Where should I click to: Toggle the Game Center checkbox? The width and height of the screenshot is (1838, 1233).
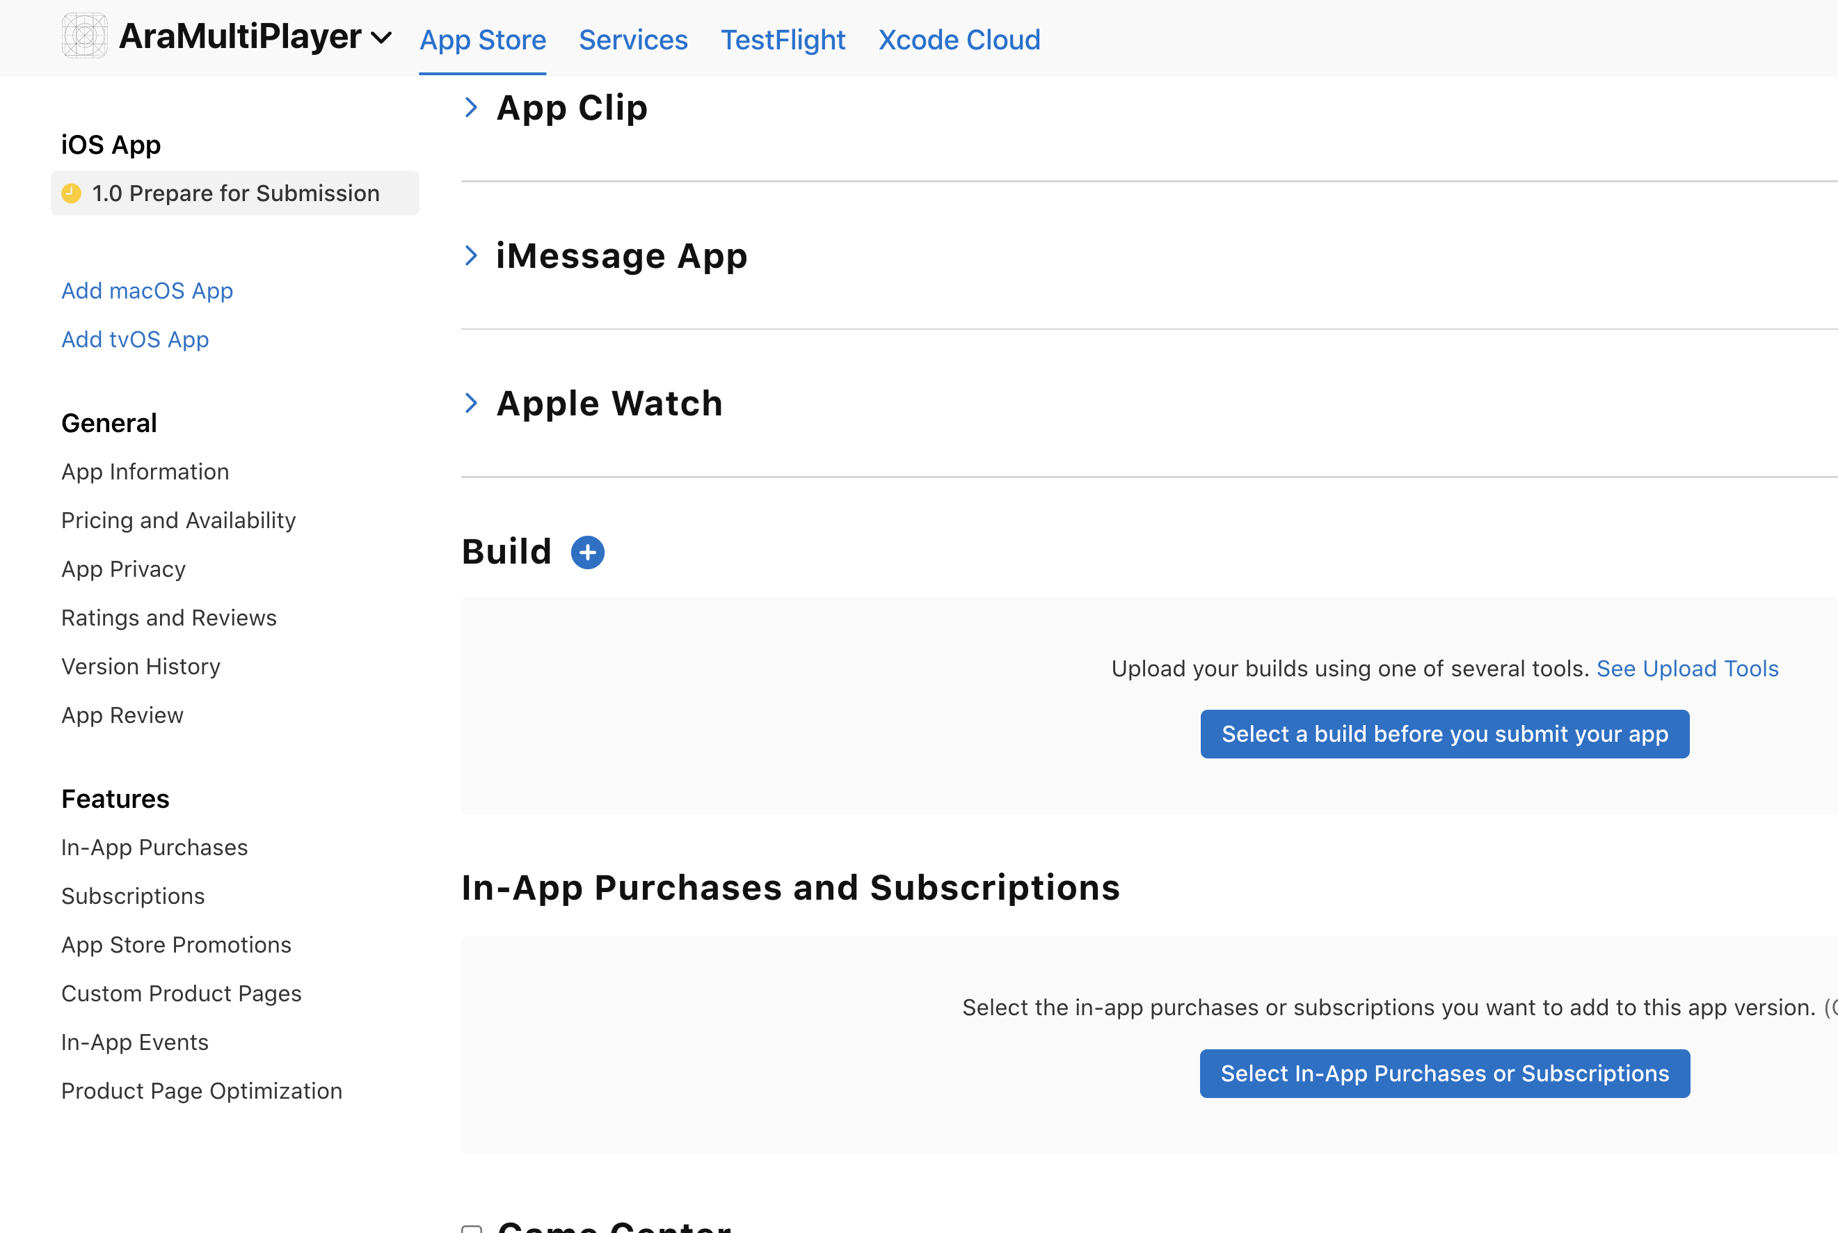coord(471,1228)
